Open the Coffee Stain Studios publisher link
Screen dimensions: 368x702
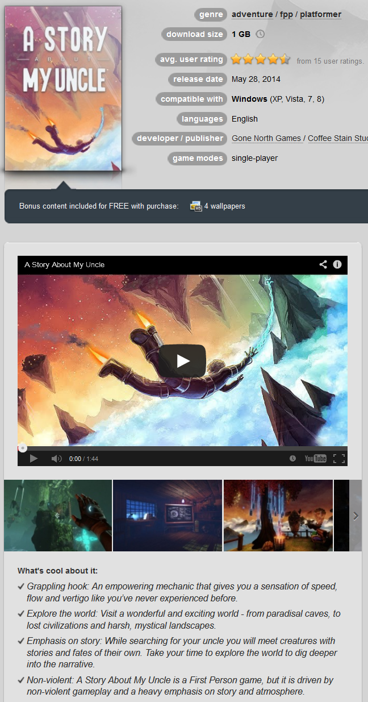[338, 138]
